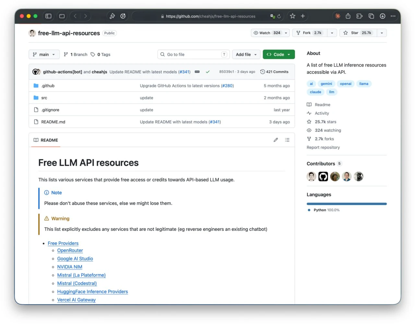Viewport: 415px width, 324px height.
Task: Open the browser three-dots more menu
Action: tap(393, 16)
